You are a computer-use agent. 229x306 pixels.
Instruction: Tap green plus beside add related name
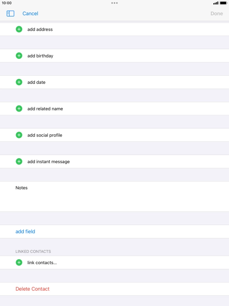[19, 108]
